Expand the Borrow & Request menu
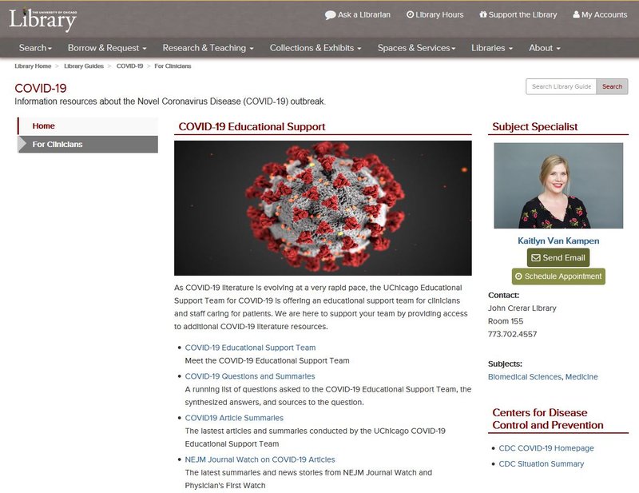Viewport: 639px width, 493px height. click(x=107, y=48)
